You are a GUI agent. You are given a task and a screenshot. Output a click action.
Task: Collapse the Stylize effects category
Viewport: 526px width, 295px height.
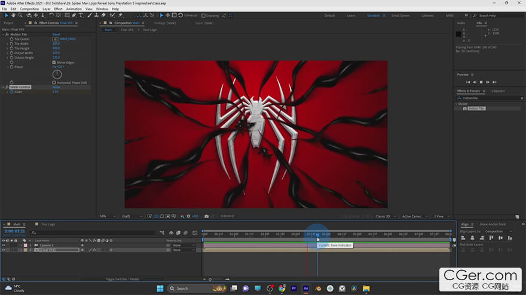click(x=457, y=104)
